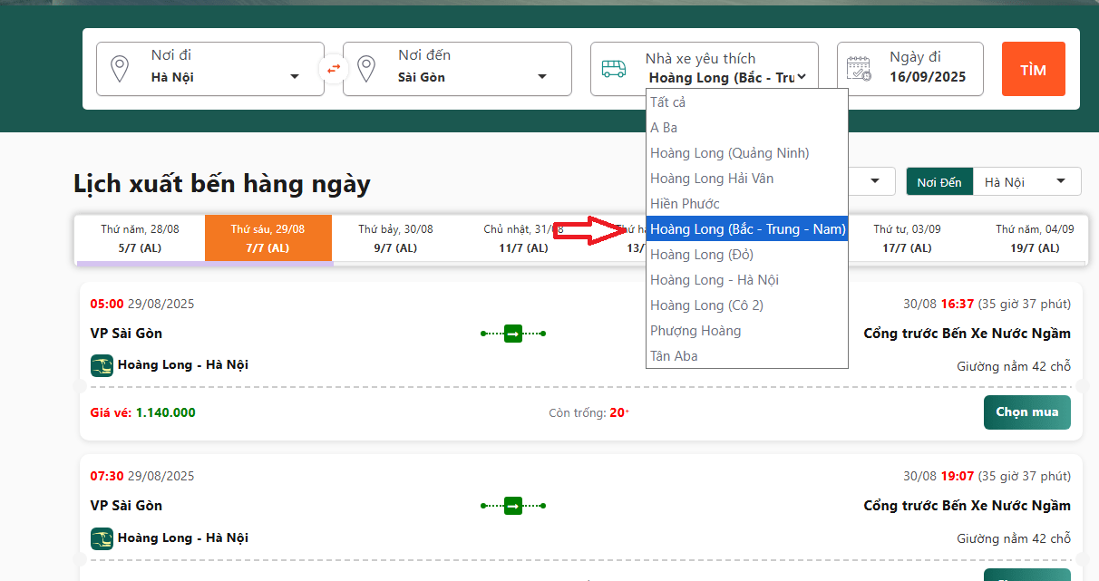The image size is (1099, 581).
Task: Select Hoàng Long (Bắc - Trung - Nam) option
Action: pyautogui.click(x=747, y=229)
